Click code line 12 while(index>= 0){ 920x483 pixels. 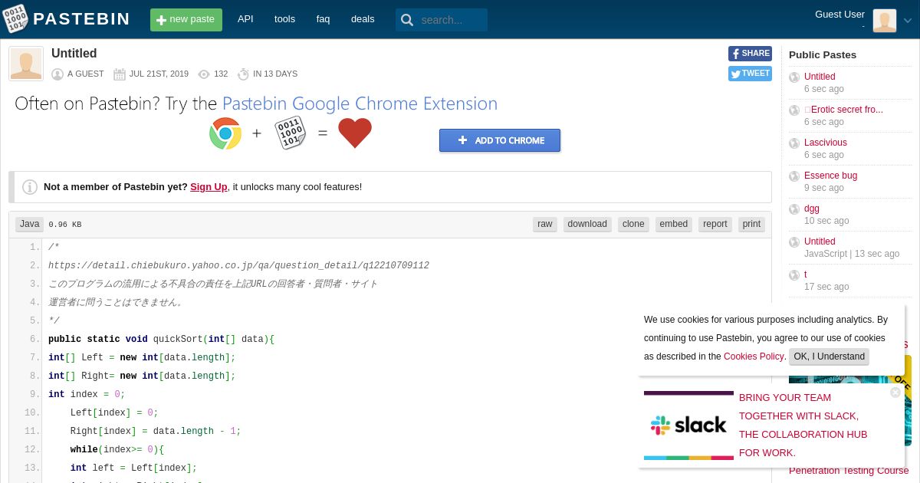(117, 449)
